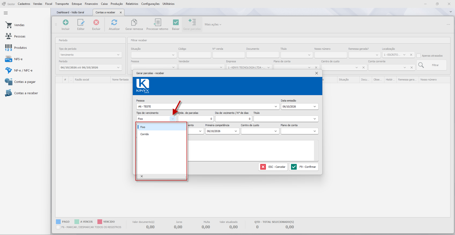Click the Excluir red X icon

pos(96,22)
